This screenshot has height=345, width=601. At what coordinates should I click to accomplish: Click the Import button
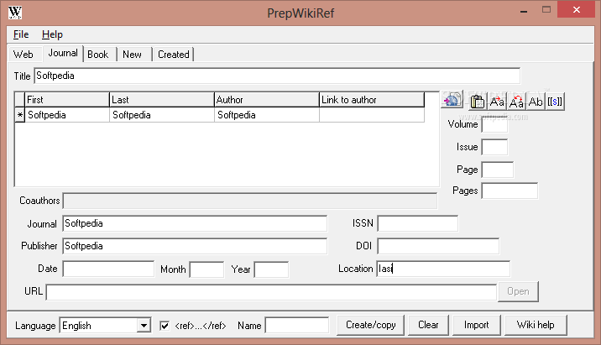click(x=477, y=325)
